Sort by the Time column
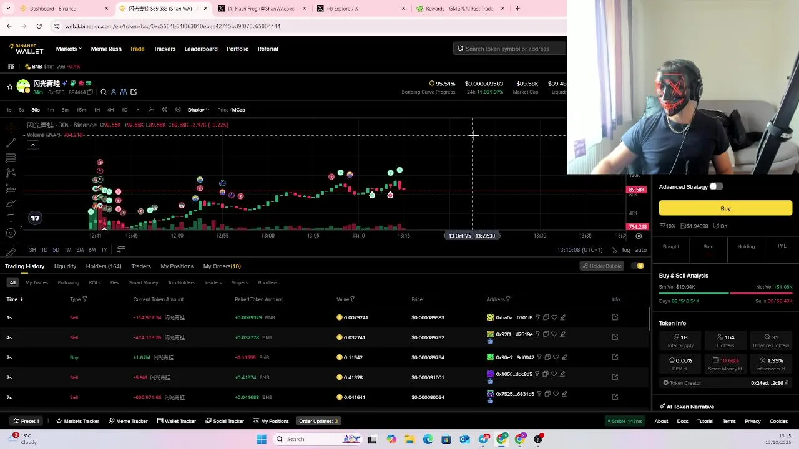The height and width of the screenshot is (449, 799). pyautogui.click(x=14, y=299)
